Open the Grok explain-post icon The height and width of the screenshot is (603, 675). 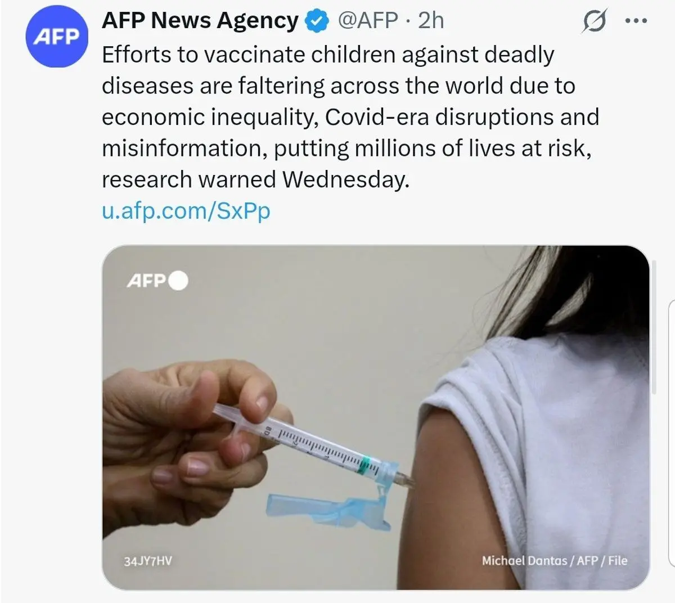coord(594,21)
